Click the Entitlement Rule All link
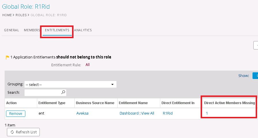258x138 pixels. [x=88, y=65]
